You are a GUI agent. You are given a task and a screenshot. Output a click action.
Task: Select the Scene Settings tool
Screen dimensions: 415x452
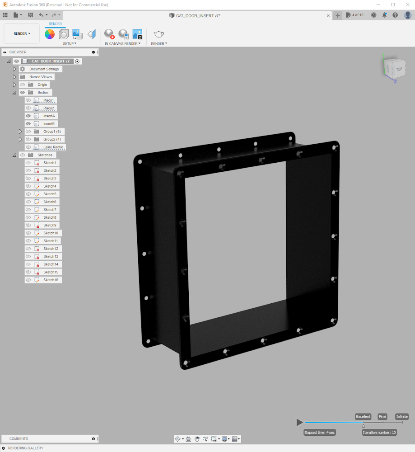coord(64,33)
